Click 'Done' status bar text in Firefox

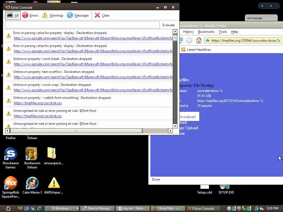(156, 179)
